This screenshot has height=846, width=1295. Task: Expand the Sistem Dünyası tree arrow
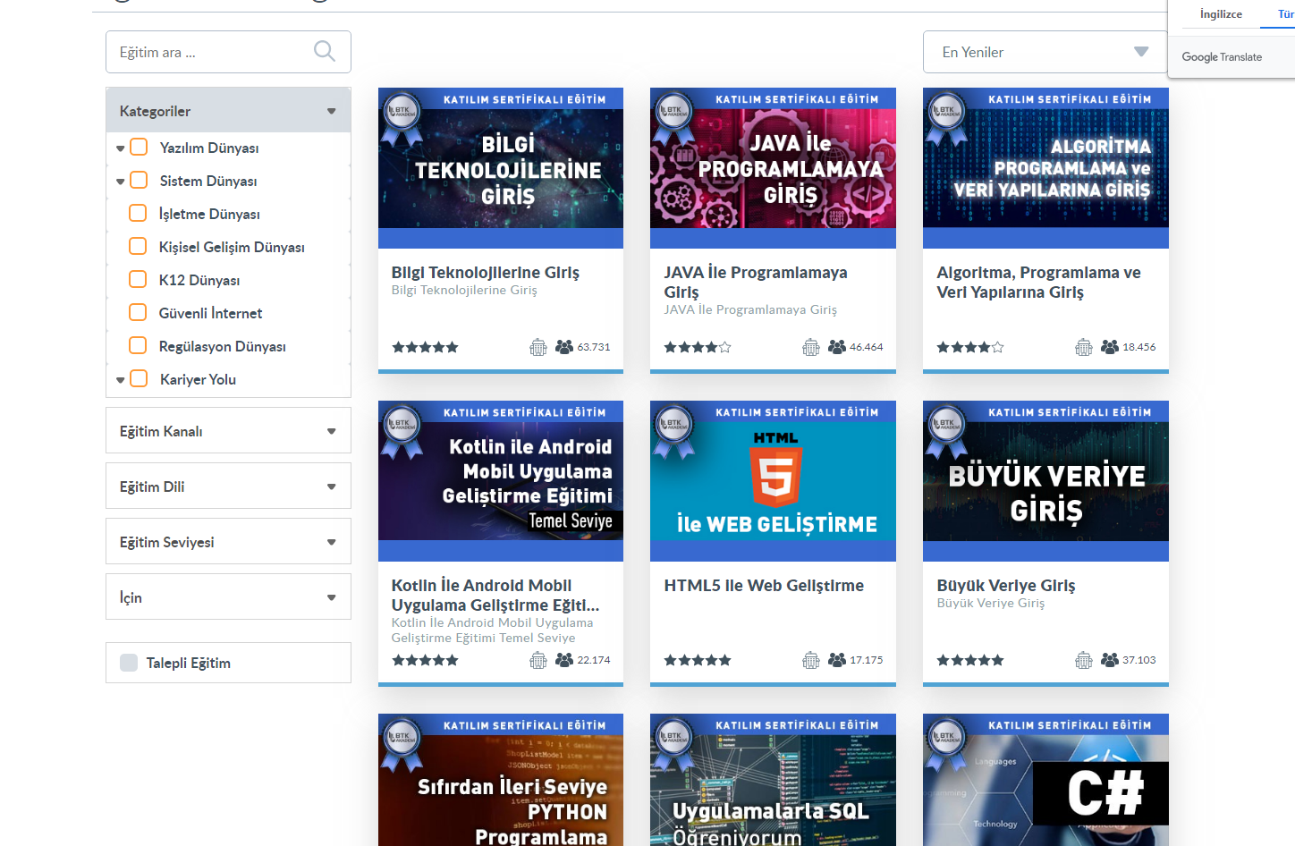click(x=121, y=182)
